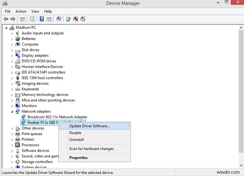The image size is (244, 176).
Task: Choose Disable in the context menu
Action: 94,133
